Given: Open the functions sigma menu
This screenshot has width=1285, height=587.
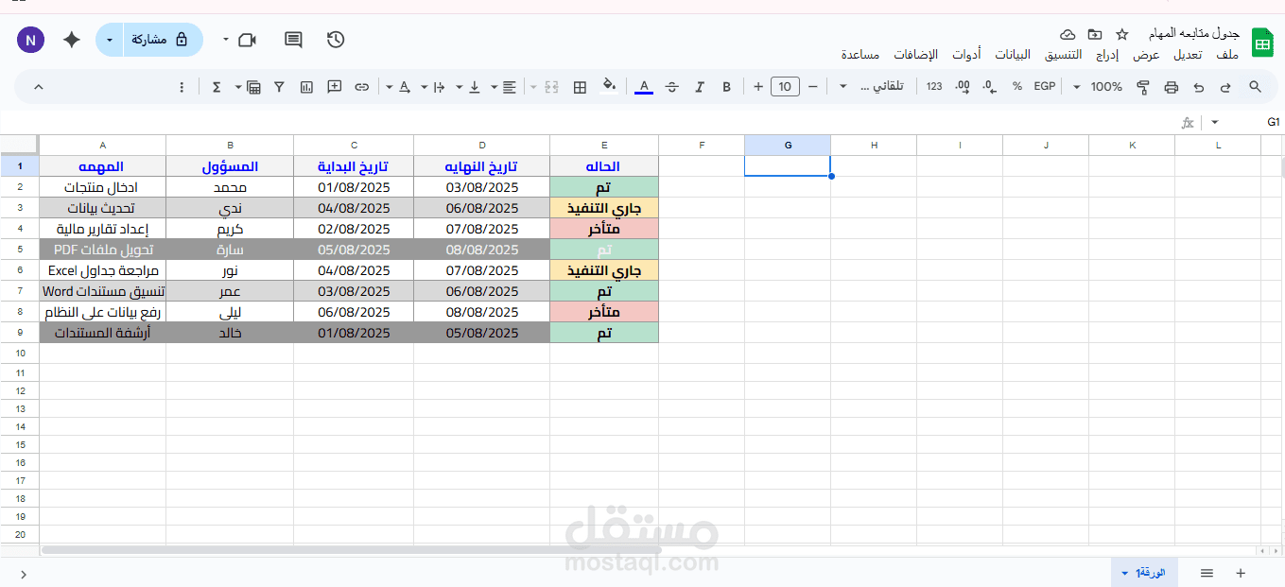Looking at the screenshot, I should 217,87.
